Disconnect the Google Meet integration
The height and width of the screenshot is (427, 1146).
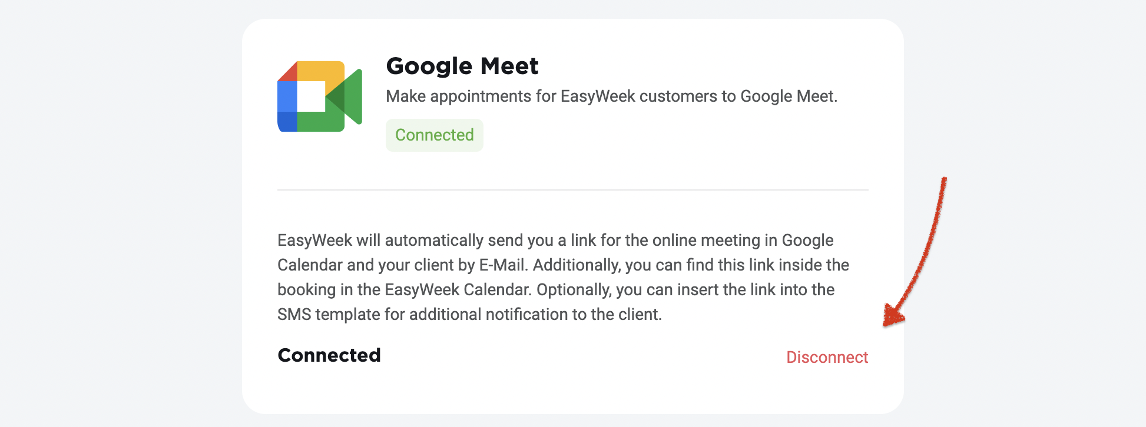click(x=827, y=357)
